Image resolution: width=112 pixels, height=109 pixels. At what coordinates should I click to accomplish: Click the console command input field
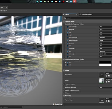click(x=11, y=107)
